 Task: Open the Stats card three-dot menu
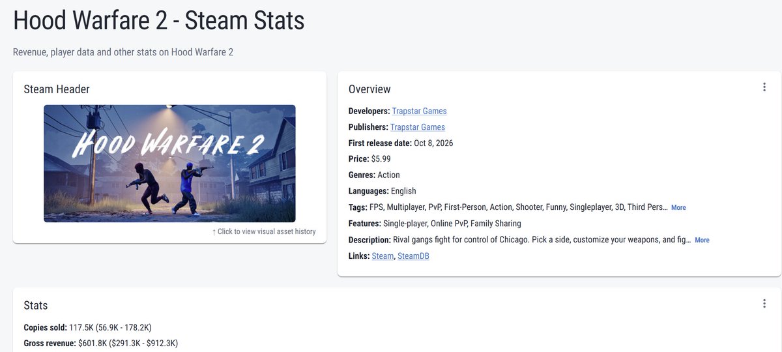(x=764, y=304)
